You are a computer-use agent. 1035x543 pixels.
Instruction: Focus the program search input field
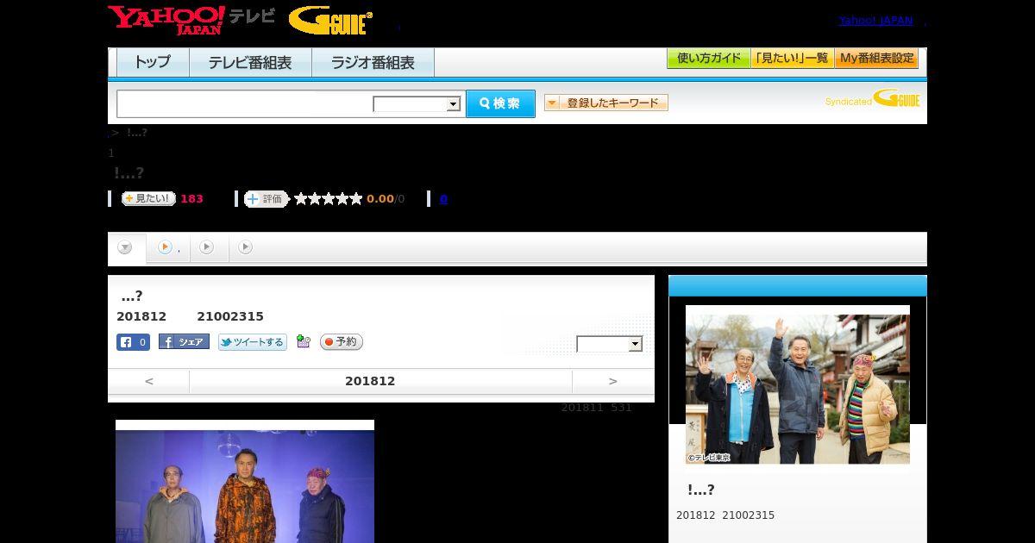pyautogui.click(x=244, y=103)
